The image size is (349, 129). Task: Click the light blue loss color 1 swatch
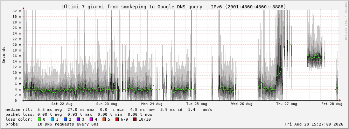tap(52, 119)
